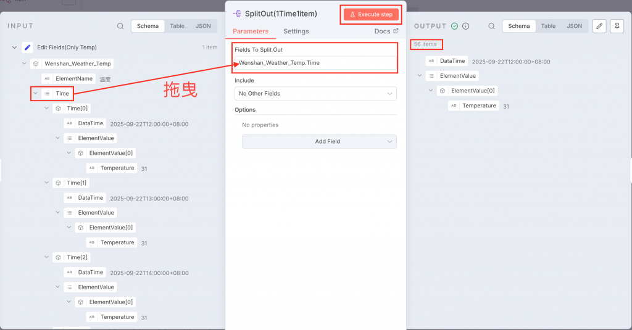The height and width of the screenshot is (330, 632).
Task: Select Temperature under Time[2]
Action: (x=112, y=317)
